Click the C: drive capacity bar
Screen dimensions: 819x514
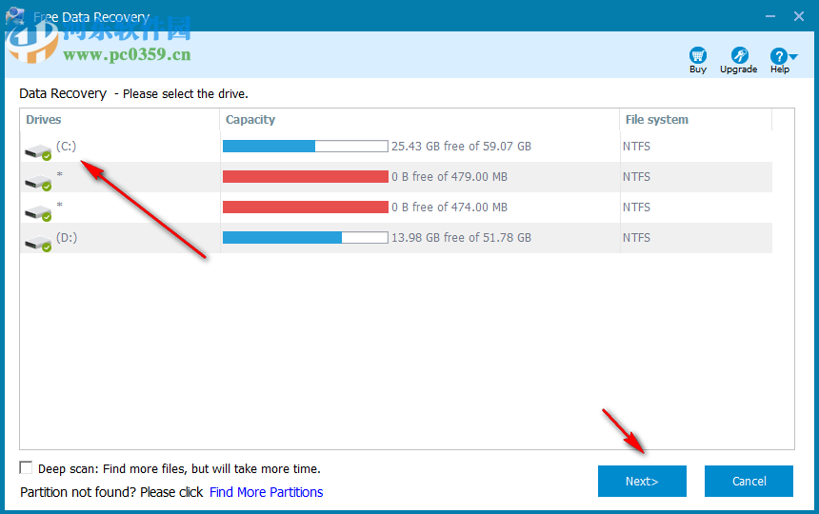pos(305,147)
